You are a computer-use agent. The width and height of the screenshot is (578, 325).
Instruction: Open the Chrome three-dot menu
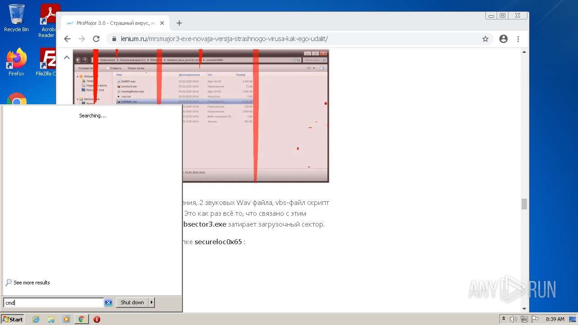pos(518,39)
